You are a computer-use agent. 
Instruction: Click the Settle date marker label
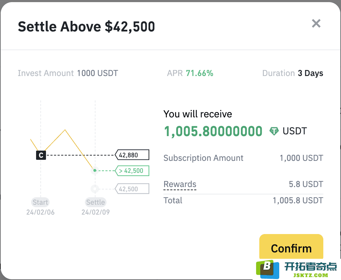(96, 202)
